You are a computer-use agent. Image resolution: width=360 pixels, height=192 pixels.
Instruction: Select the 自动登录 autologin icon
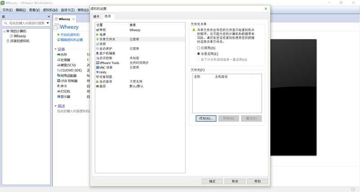click(x=97, y=81)
